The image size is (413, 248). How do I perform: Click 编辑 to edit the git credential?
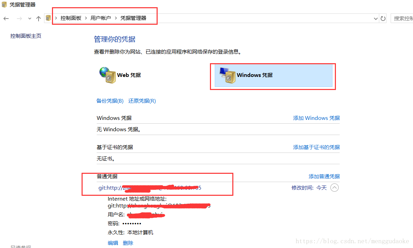coord(113,243)
